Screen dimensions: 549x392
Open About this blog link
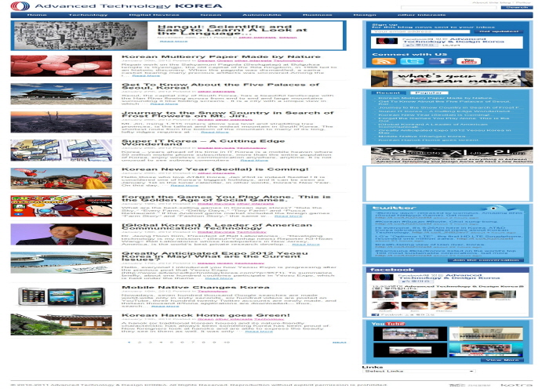coord(491,2)
